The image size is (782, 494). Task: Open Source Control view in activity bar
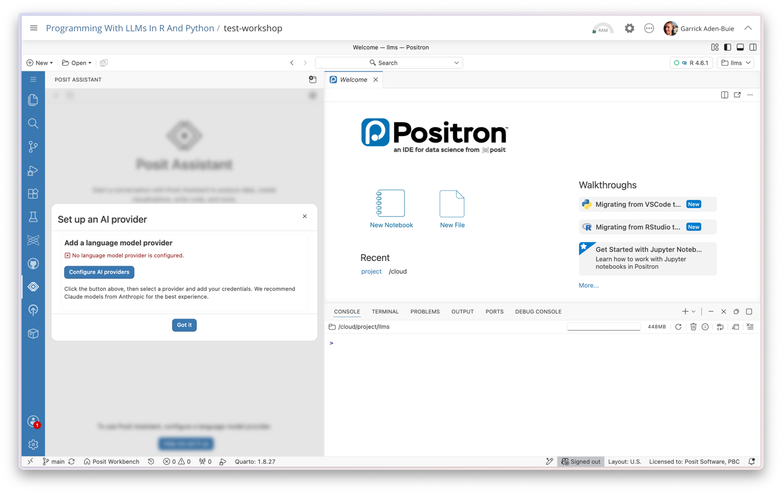(x=33, y=147)
